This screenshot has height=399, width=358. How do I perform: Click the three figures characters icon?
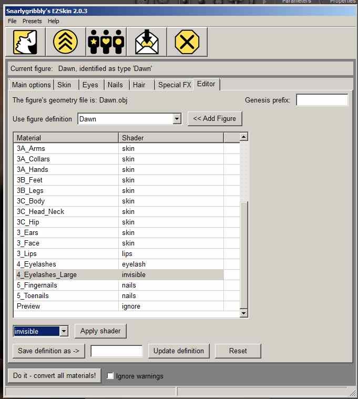[106, 42]
